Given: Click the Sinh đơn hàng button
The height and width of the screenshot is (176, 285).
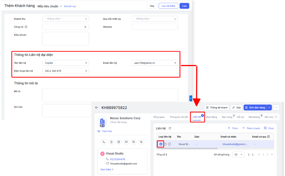Looking at the screenshot, I should click(255, 108).
